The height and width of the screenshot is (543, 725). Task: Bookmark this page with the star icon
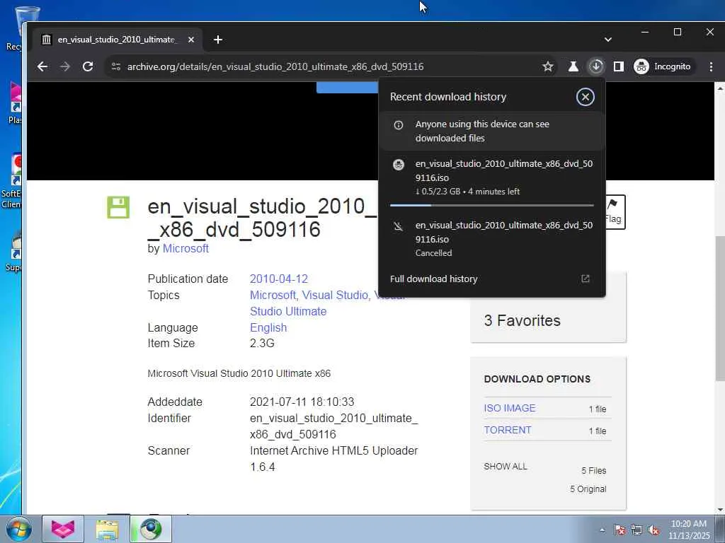tap(548, 66)
